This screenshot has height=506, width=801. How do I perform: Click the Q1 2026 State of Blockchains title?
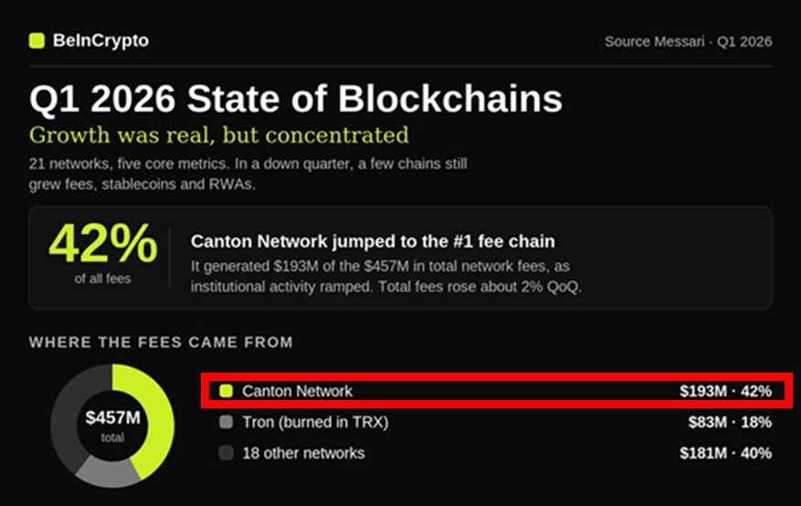pyautogui.click(x=296, y=98)
